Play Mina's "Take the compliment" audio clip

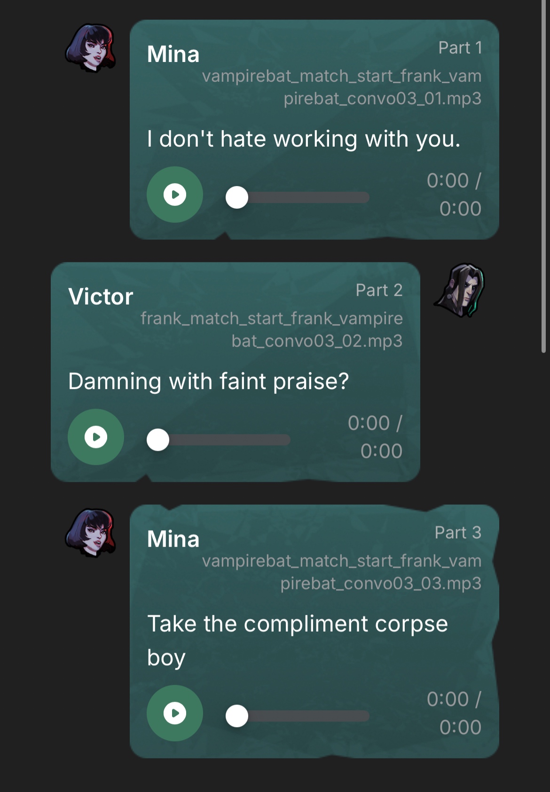pos(175,713)
